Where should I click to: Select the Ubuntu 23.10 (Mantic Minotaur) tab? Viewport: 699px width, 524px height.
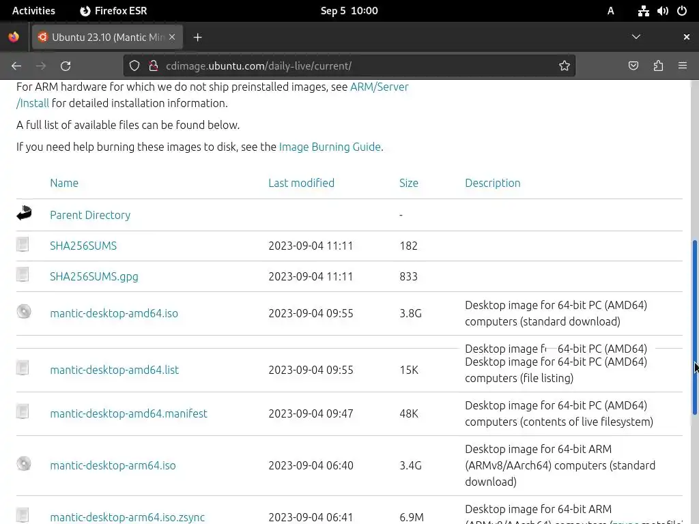tap(107, 37)
